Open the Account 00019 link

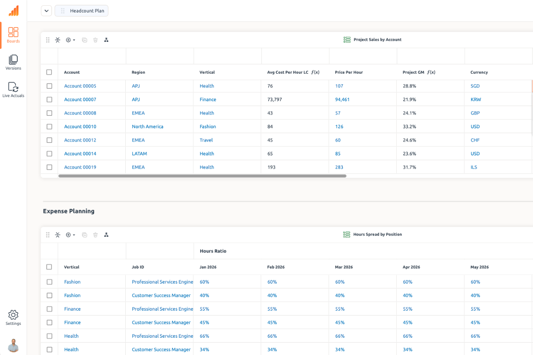(x=80, y=167)
